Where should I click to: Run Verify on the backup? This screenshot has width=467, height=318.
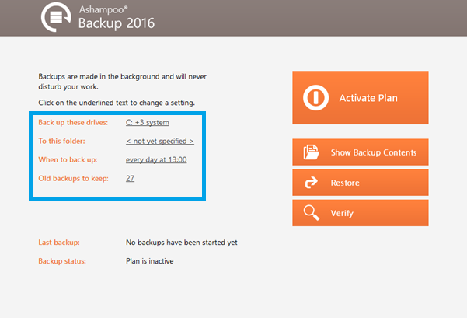[361, 213]
